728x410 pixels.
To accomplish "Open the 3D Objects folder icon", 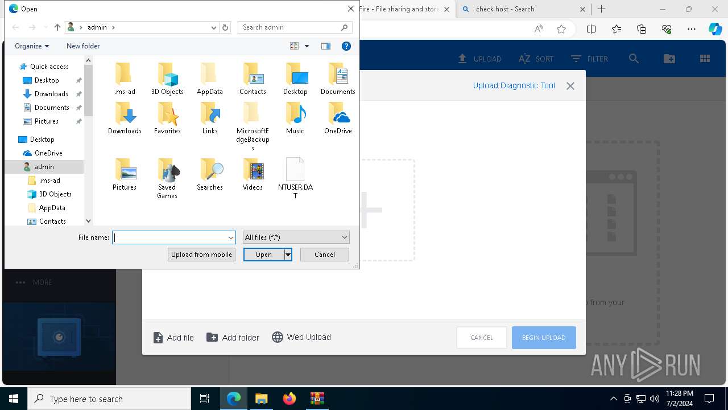I will pyautogui.click(x=167, y=79).
